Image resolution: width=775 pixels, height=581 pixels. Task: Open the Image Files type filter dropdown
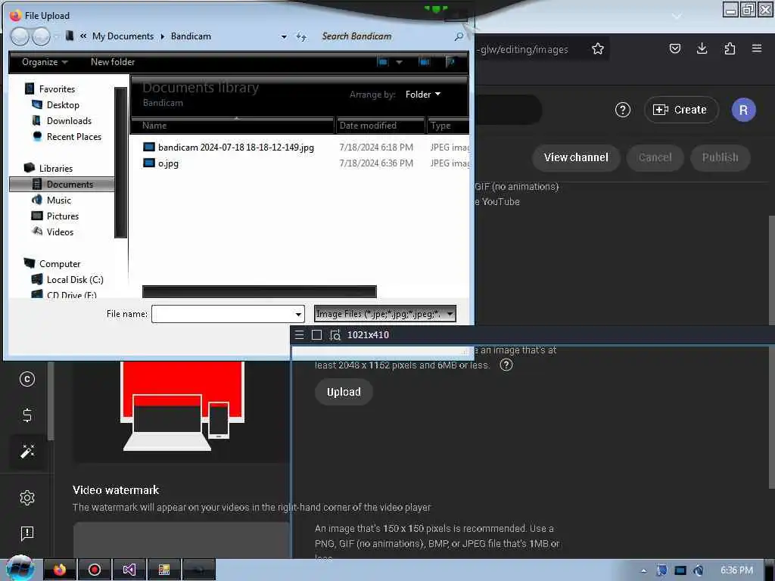click(385, 314)
